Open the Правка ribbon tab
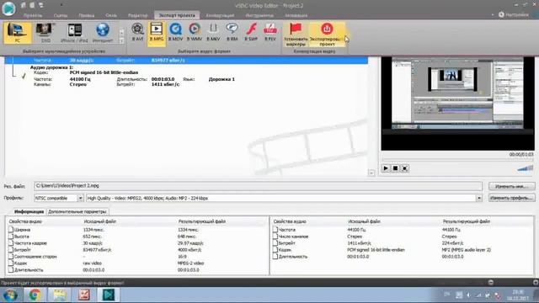 (86, 15)
